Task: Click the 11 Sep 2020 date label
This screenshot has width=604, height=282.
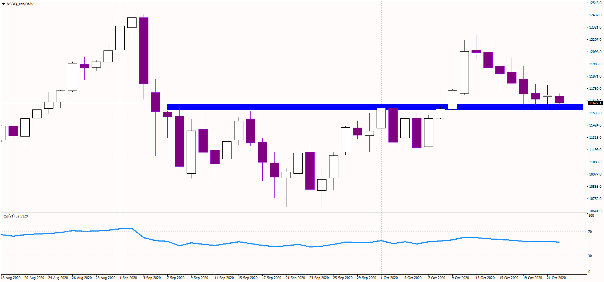Action: coord(224,278)
